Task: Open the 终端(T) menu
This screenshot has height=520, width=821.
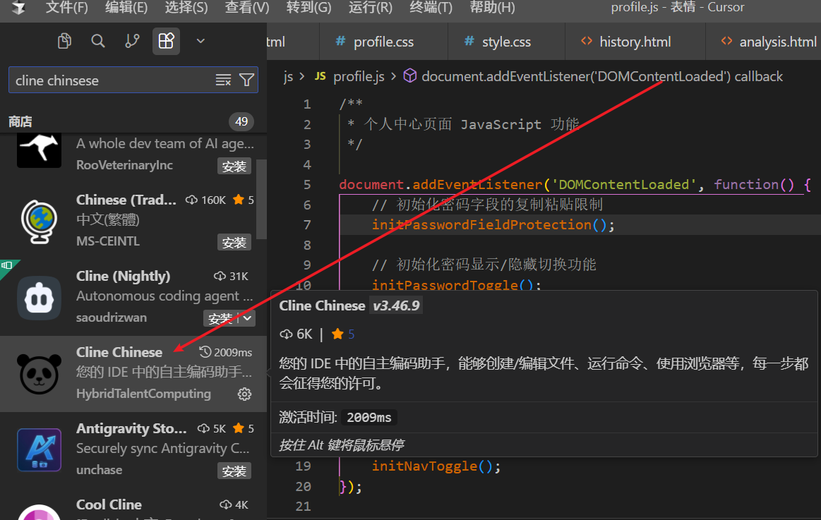Action: coord(431,8)
